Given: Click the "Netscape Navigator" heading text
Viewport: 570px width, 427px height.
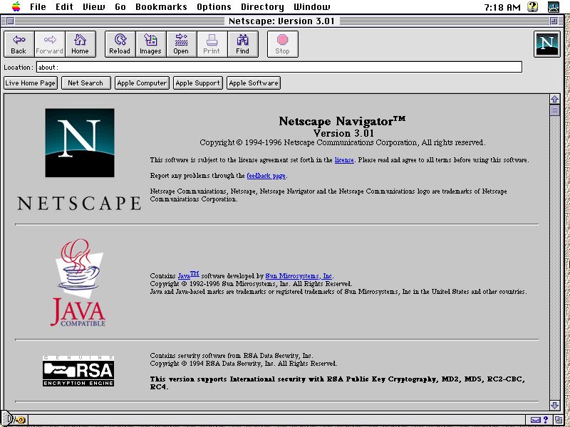Looking at the screenshot, I should pos(342,121).
